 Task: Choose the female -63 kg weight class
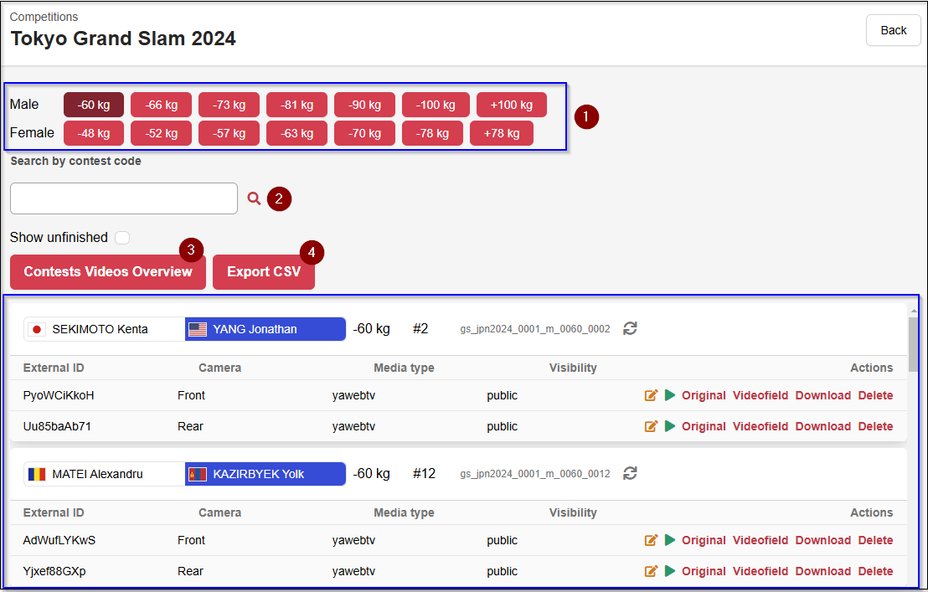coord(296,133)
